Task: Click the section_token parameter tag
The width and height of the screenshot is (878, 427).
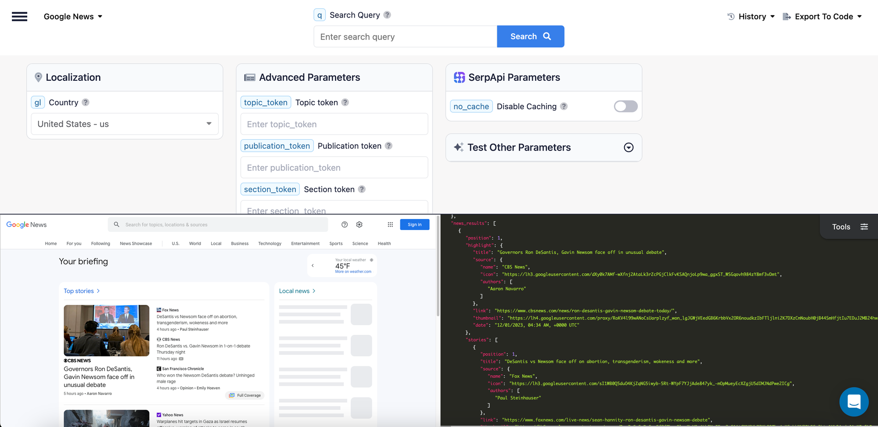Action: (x=270, y=189)
